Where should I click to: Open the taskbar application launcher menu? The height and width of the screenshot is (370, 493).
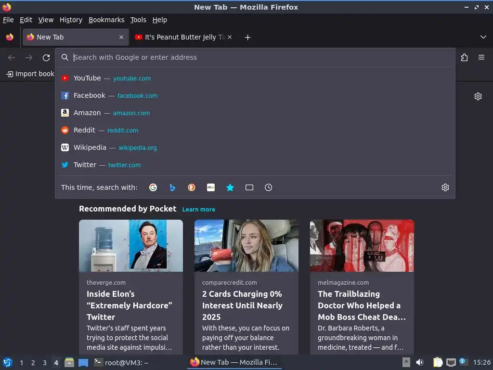pyautogui.click(x=8, y=362)
